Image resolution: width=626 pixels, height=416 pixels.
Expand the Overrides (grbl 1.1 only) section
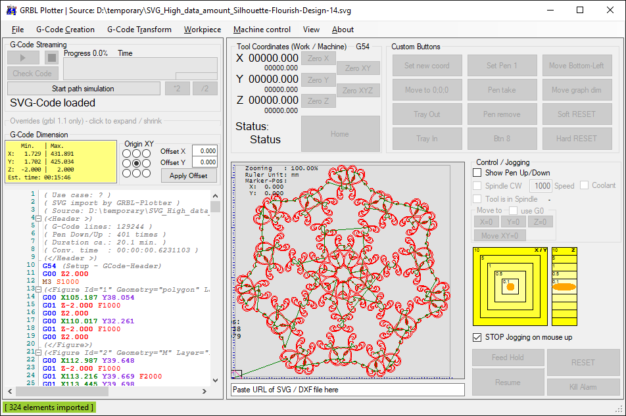coord(86,121)
